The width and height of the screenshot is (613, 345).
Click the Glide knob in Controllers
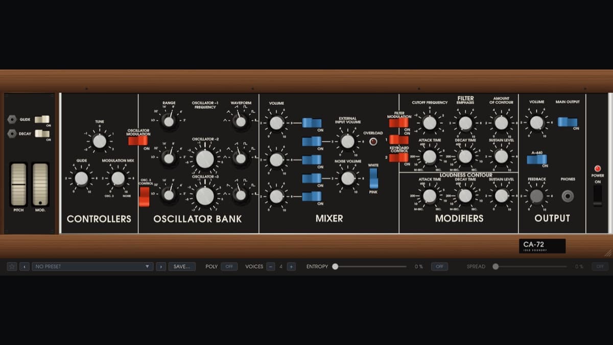[x=81, y=178]
